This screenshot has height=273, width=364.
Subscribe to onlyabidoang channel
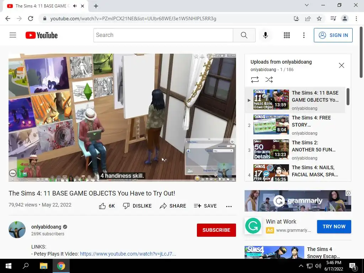click(x=216, y=230)
